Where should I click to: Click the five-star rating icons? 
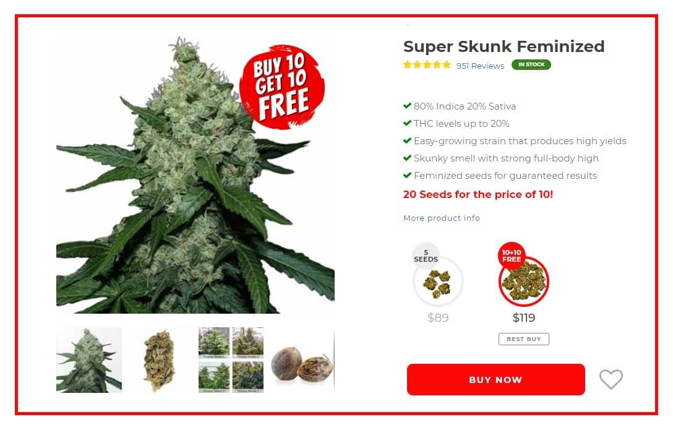tap(427, 65)
